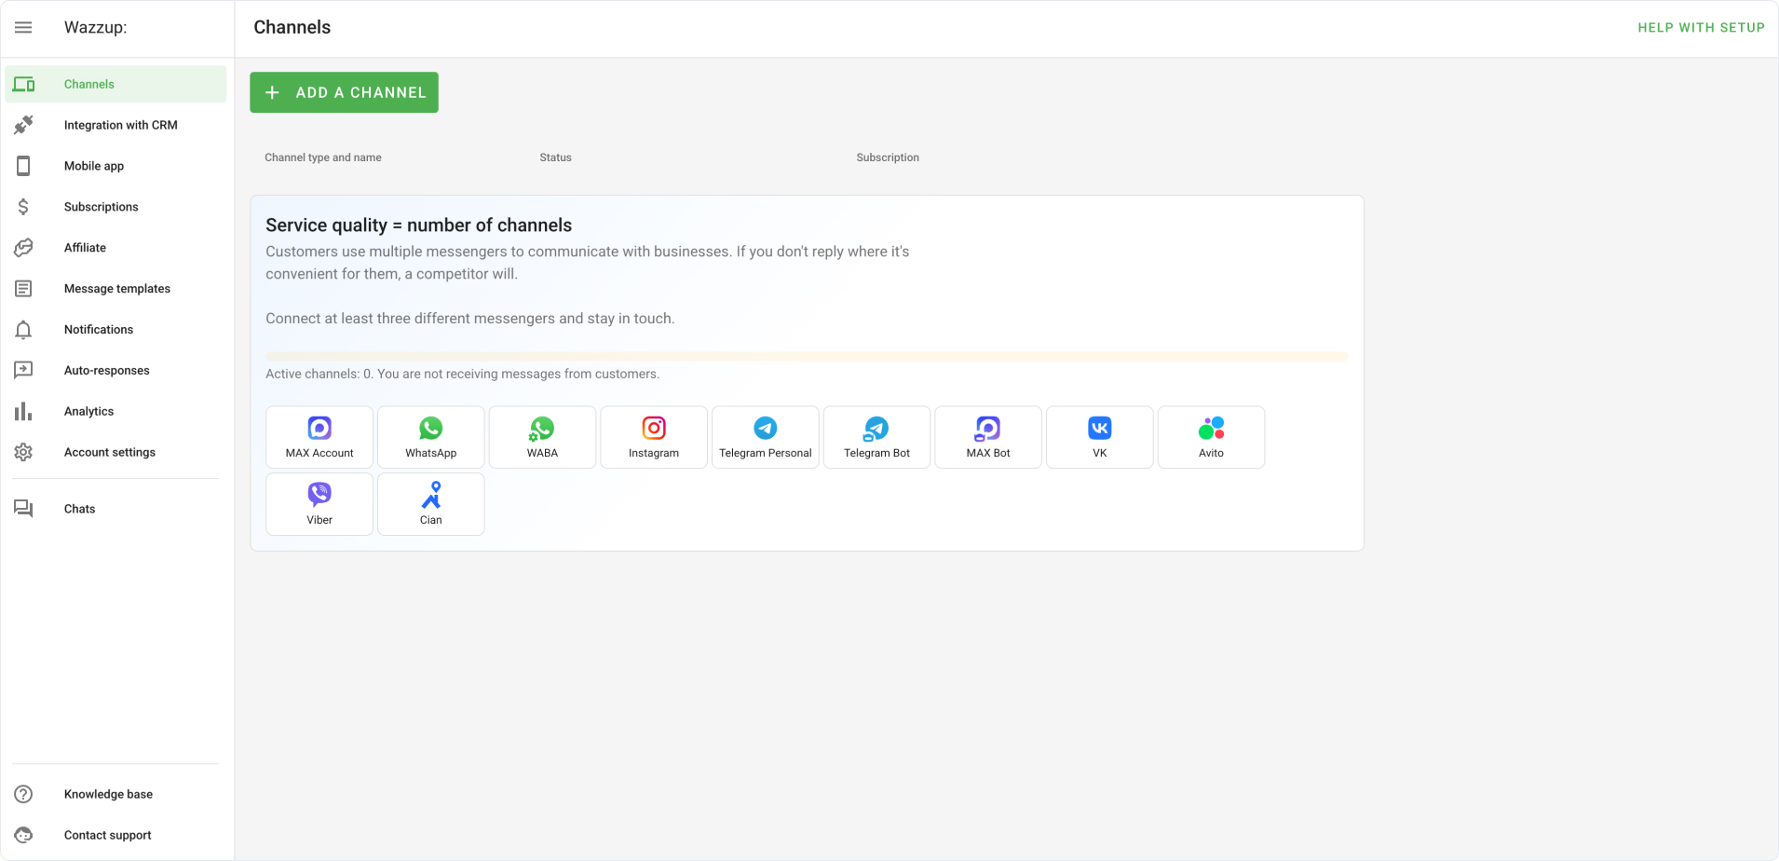Pick the Telegram Personal channel
Screen dimensions: 1779x861
coord(765,437)
